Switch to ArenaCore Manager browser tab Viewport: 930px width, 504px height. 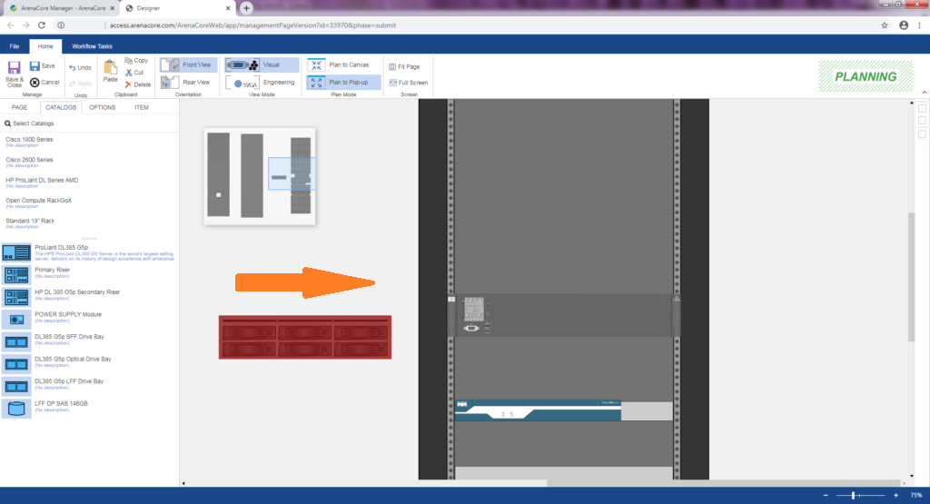click(x=61, y=8)
